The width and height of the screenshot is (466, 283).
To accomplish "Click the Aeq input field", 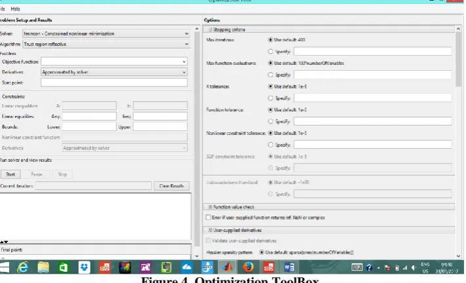I will point(89,117).
